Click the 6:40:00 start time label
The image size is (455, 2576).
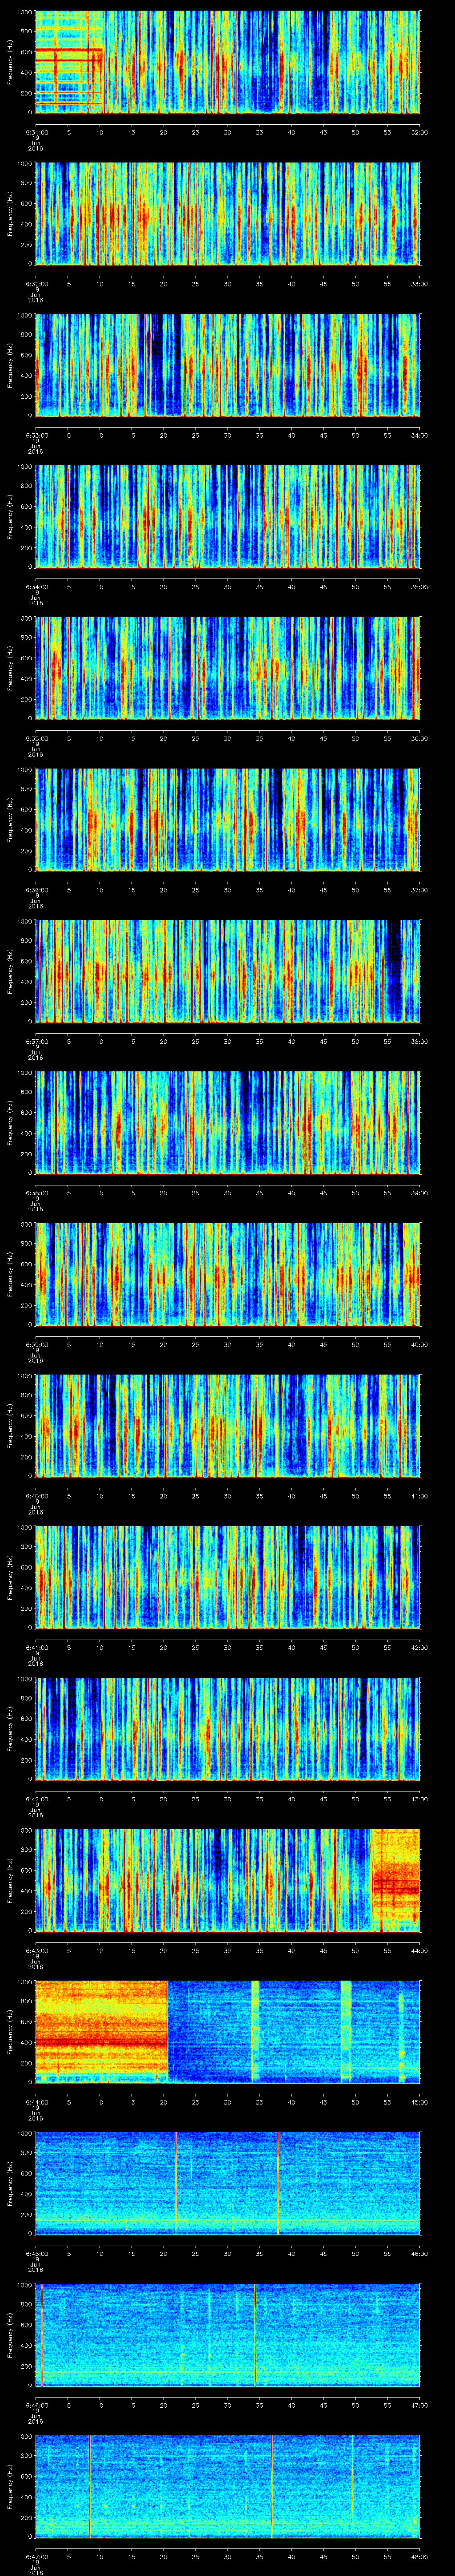tap(36, 1496)
